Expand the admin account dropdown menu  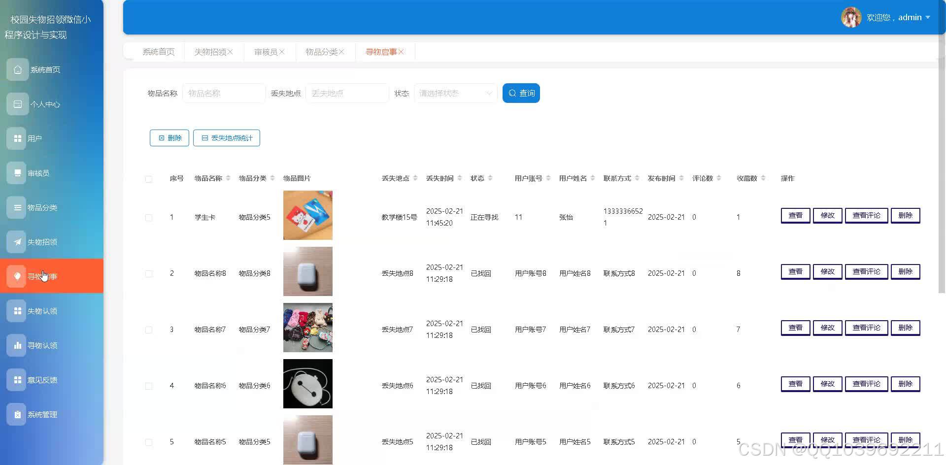coord(912,17)
